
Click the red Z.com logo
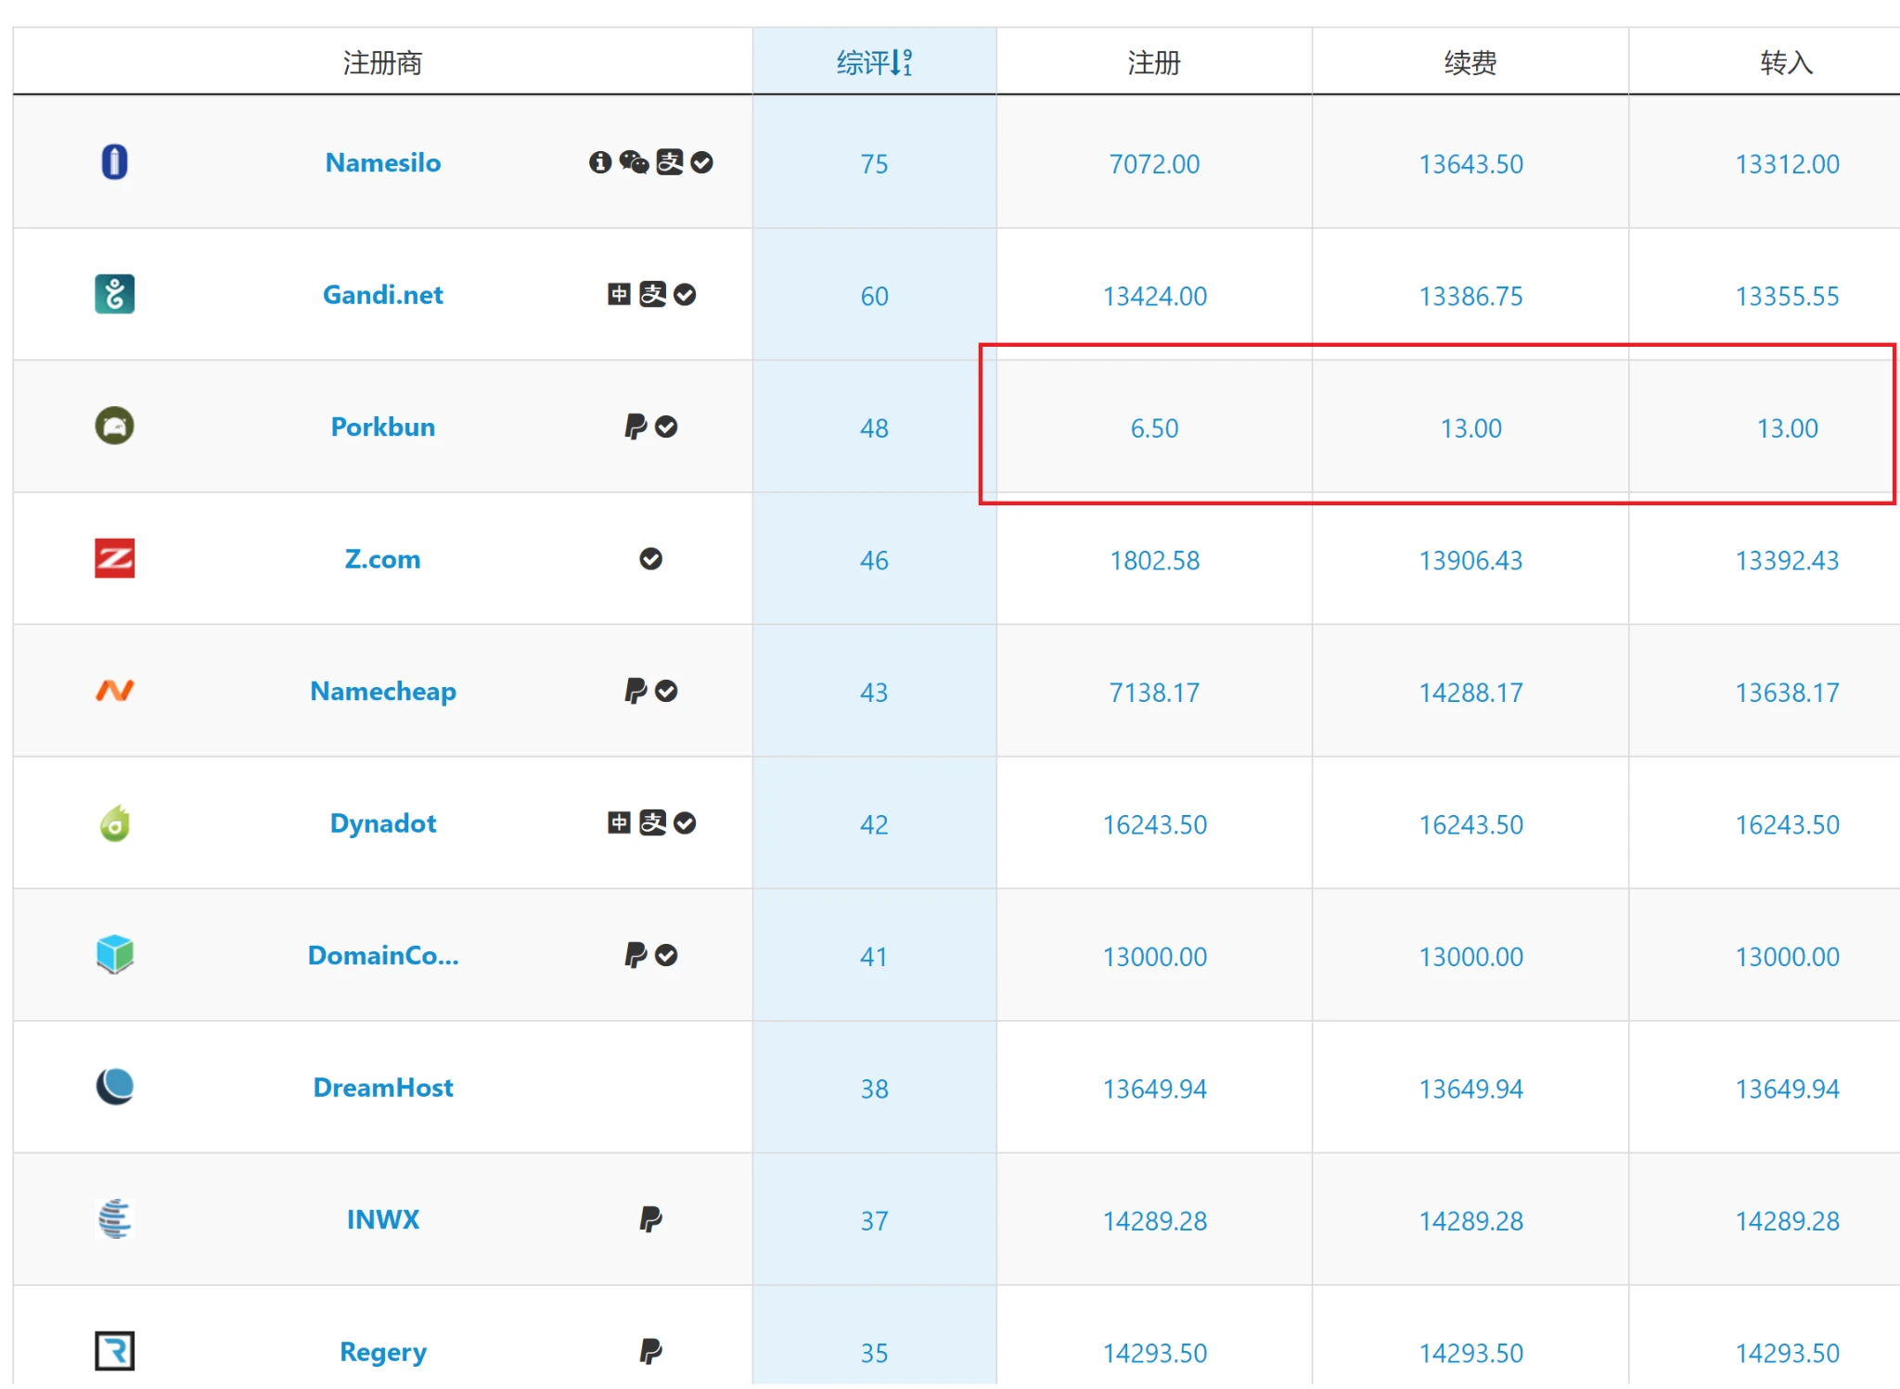114,558
